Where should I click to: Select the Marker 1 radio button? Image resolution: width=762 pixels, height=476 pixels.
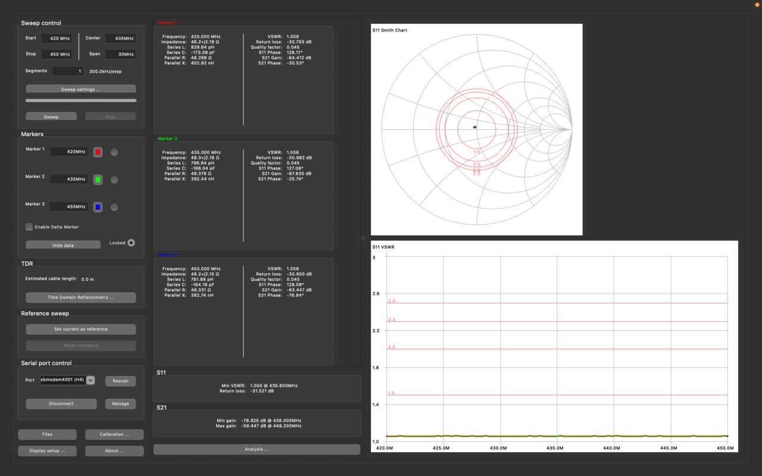click(x=114, y=152)
